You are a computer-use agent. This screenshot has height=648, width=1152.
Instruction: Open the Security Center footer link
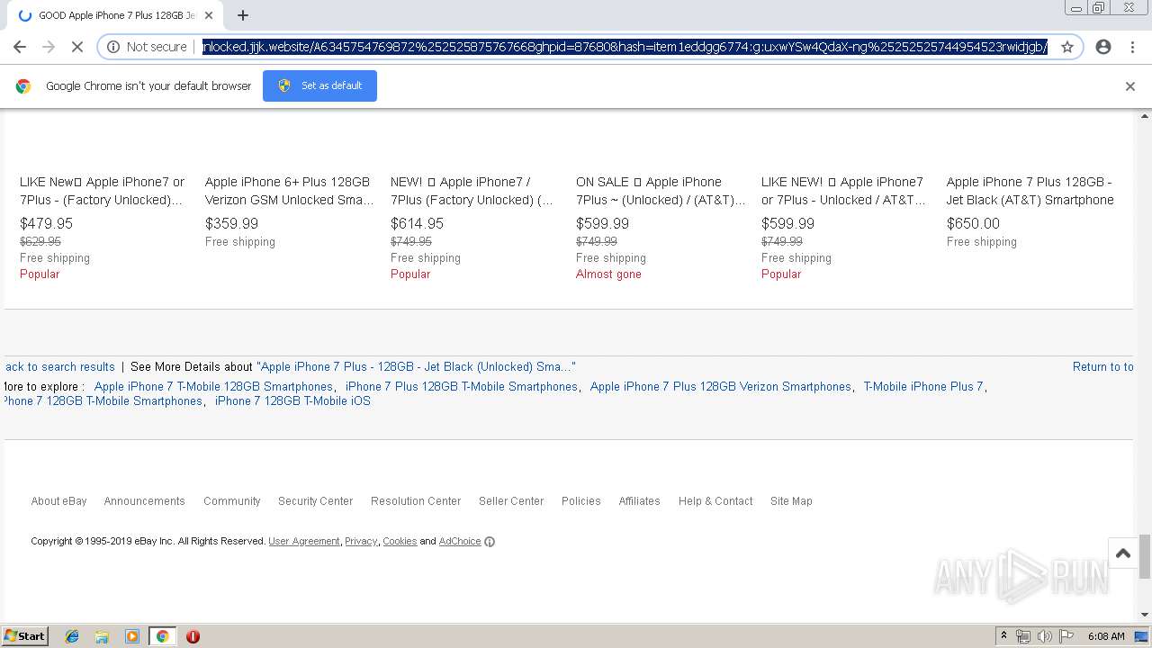(315, 501)
